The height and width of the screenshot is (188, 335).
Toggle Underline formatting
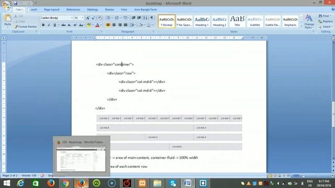click(54, 25)
